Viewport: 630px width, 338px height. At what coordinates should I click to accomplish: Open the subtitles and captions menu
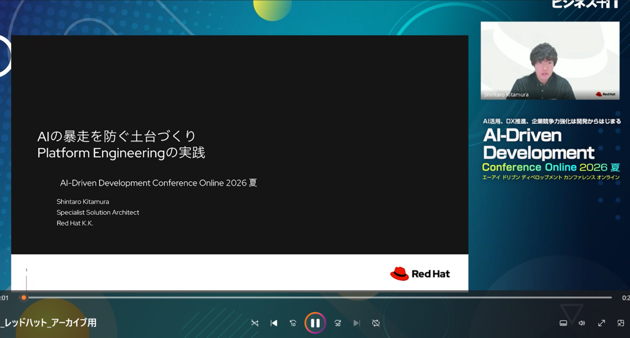[x=563, y=323]
